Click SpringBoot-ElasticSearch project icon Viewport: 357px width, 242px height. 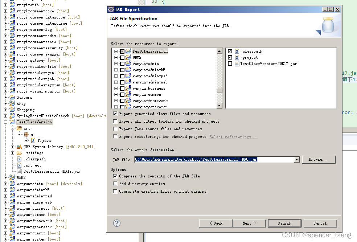tap(12, 116)
